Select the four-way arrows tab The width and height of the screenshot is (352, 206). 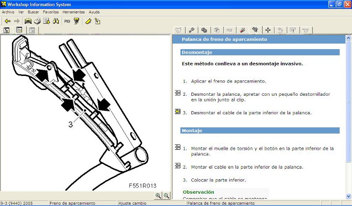(268, 30)
